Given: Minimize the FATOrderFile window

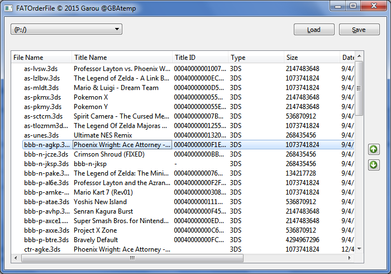Looking at the screenshot, I should point(338,6).
